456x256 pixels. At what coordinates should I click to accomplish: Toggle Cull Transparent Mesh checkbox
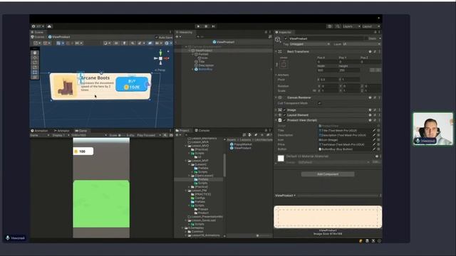(x=320, y=103)
